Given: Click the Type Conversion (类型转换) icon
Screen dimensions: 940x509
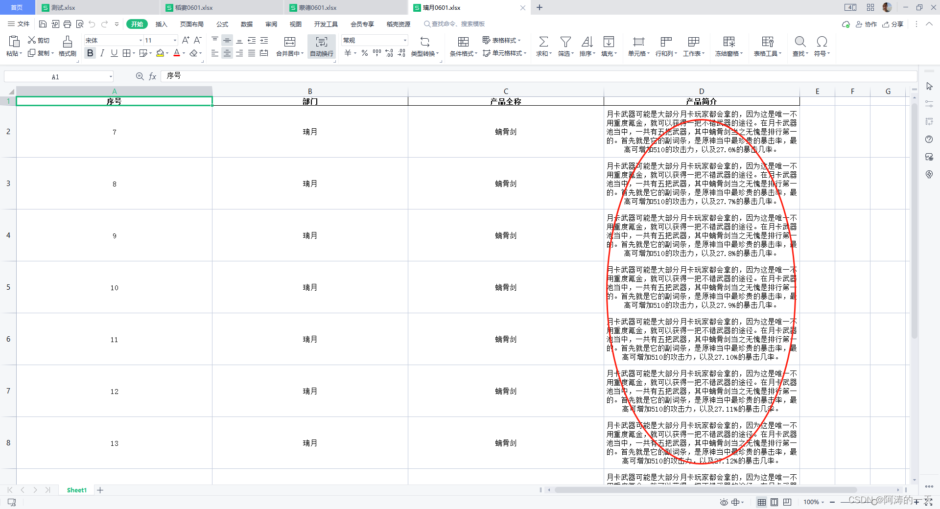Looking at the screenshot, I should coord(425,41).
